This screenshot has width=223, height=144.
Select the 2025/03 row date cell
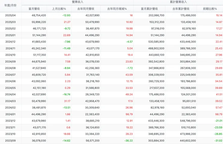click(x=10, y=22)
